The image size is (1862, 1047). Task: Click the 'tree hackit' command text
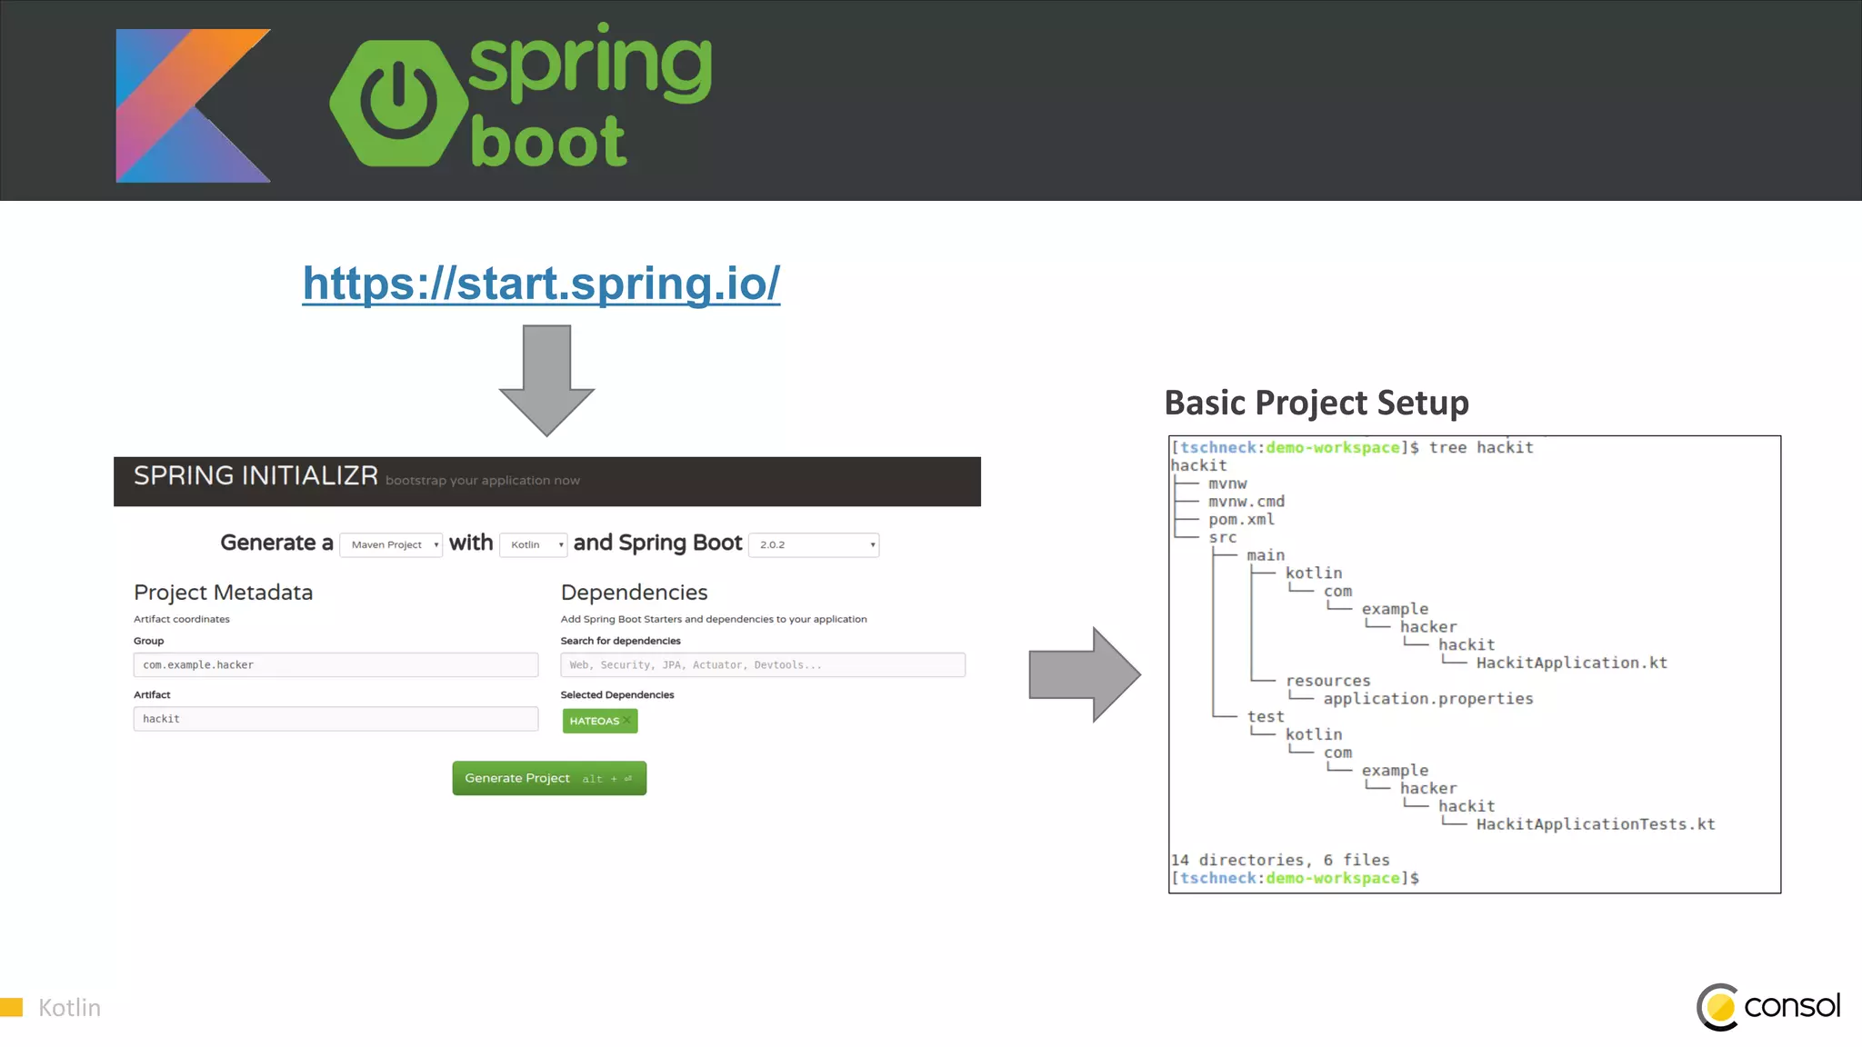(1481, 447)
